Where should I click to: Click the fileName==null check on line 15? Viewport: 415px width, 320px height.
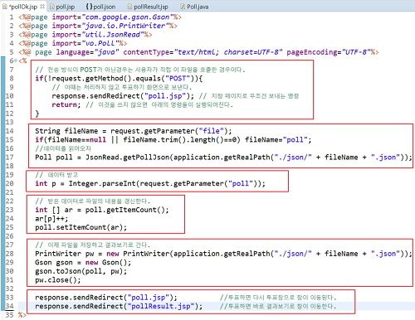(x=76, y=140)
